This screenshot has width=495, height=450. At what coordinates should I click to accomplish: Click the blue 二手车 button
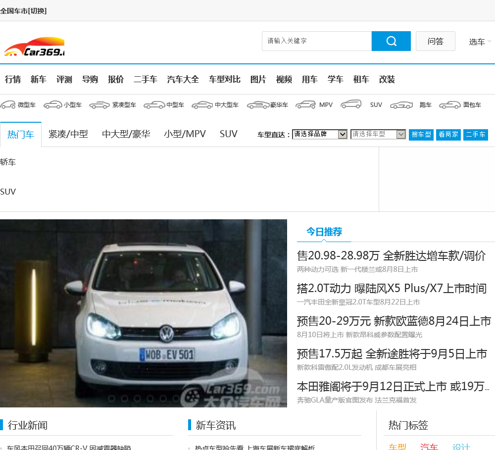[475, 135]
